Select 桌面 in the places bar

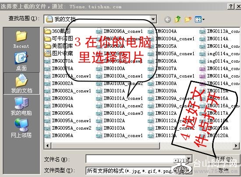(x=21, y=61)
